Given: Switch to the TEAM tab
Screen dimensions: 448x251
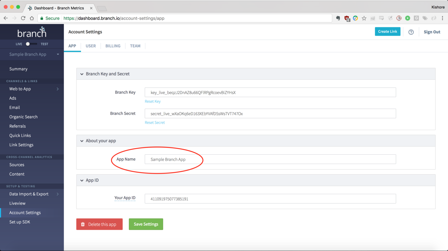Looking at the screenshot, I should click(135, 46).
